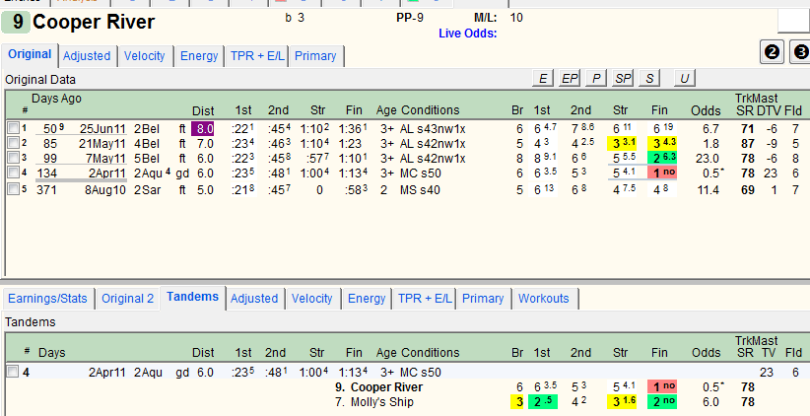Open the Original 2 tab

click(x=127, y=299)
